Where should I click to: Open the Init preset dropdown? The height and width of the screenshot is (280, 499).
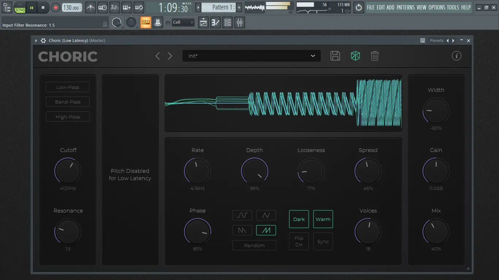(x=251, y=56)
